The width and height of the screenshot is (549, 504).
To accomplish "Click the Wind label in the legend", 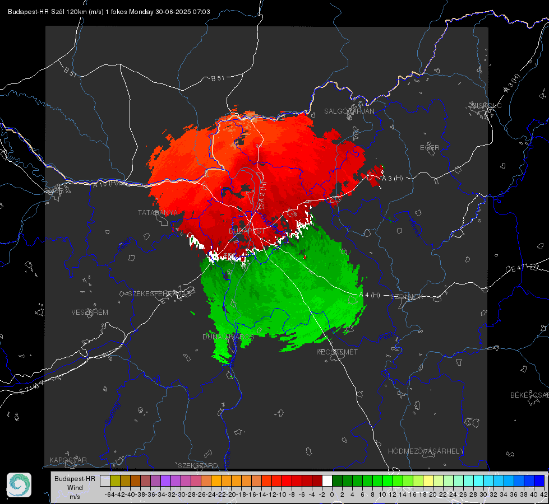I will (75, 488).
